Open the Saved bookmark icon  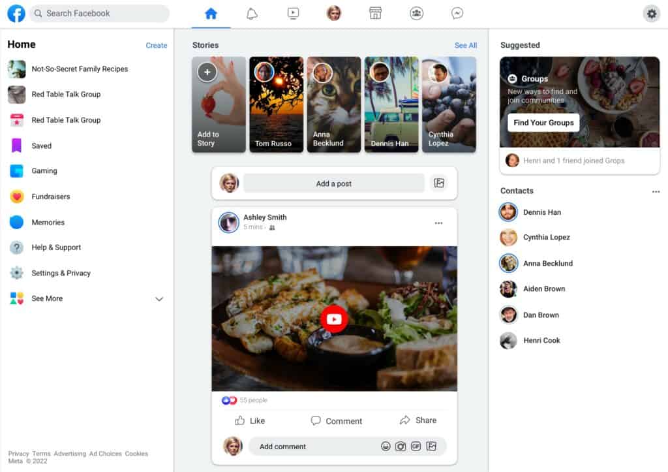16,146
